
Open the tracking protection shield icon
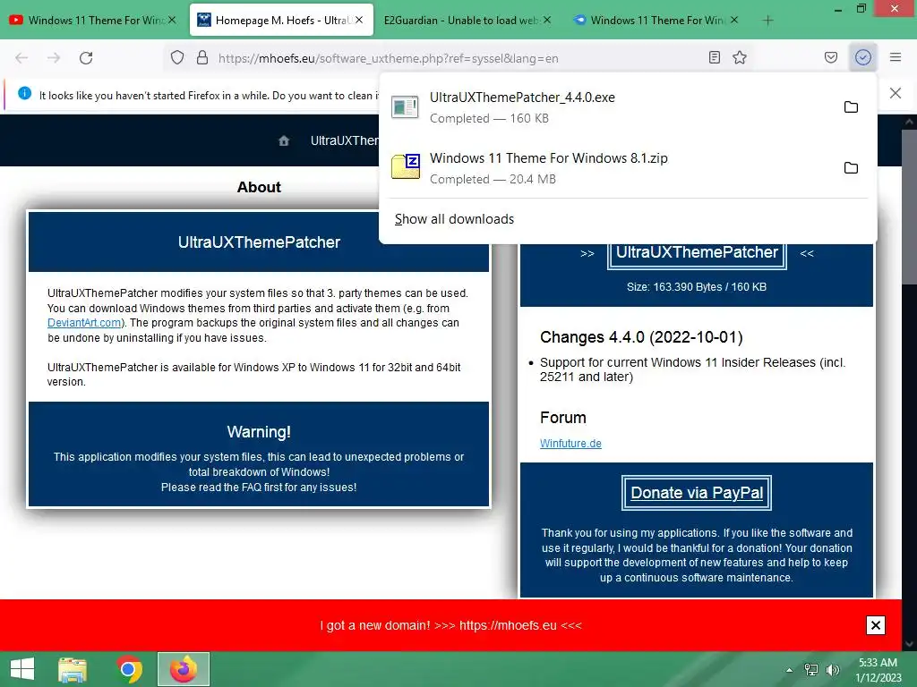(177, 57)
